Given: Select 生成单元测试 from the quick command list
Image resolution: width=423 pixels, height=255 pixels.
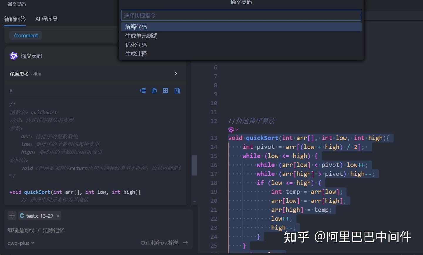Looking at the screenshot, I should pos(241,36).
